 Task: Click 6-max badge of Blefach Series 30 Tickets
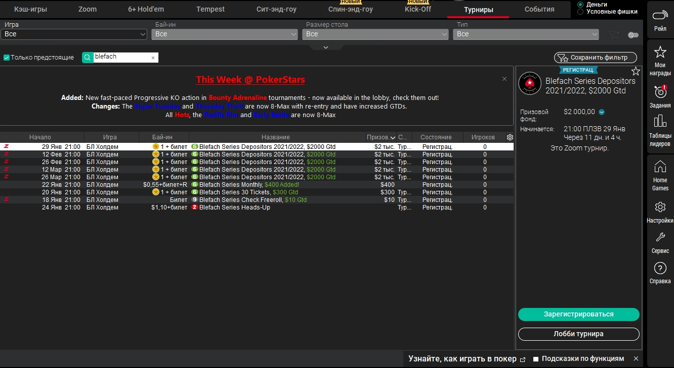click(194, 192)
